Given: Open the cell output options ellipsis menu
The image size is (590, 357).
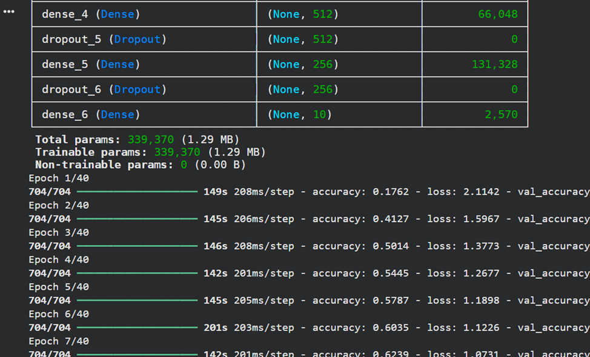Looking at the screenshot, I should click(8, 11).
